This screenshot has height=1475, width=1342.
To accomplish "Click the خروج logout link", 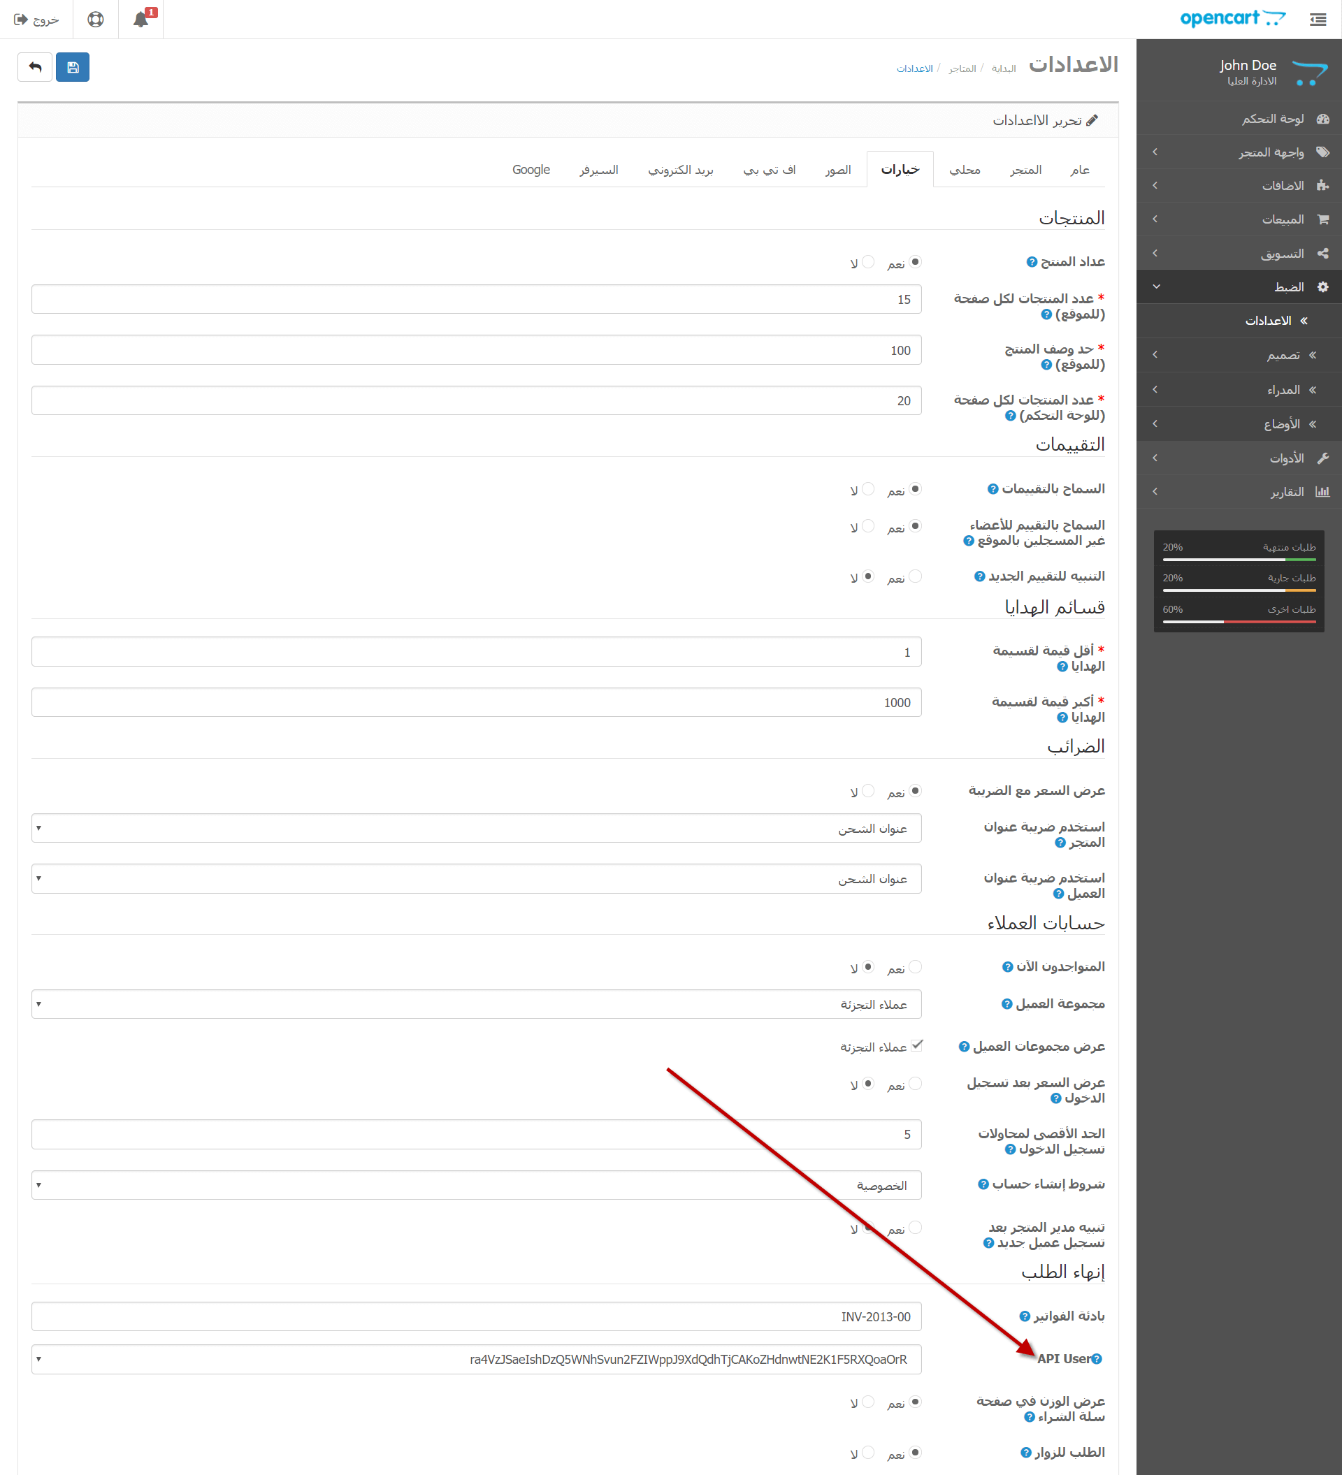I will 36,20.
